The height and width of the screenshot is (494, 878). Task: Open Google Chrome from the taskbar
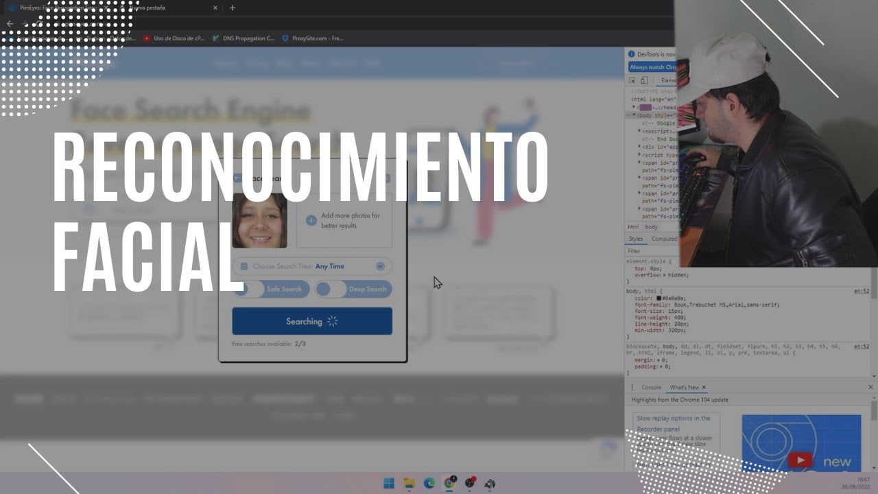(x=450, y=483)
